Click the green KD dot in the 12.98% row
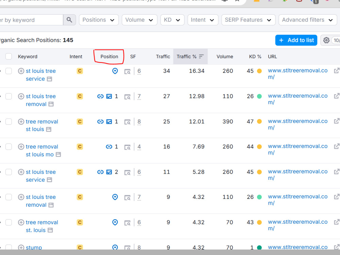 pos(259,96)
